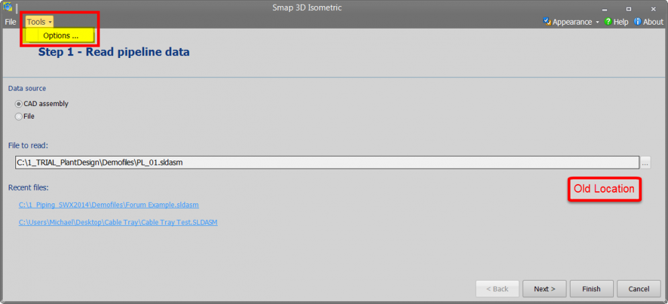Expand the Tools menu dropdown arrow

[50, 22]
